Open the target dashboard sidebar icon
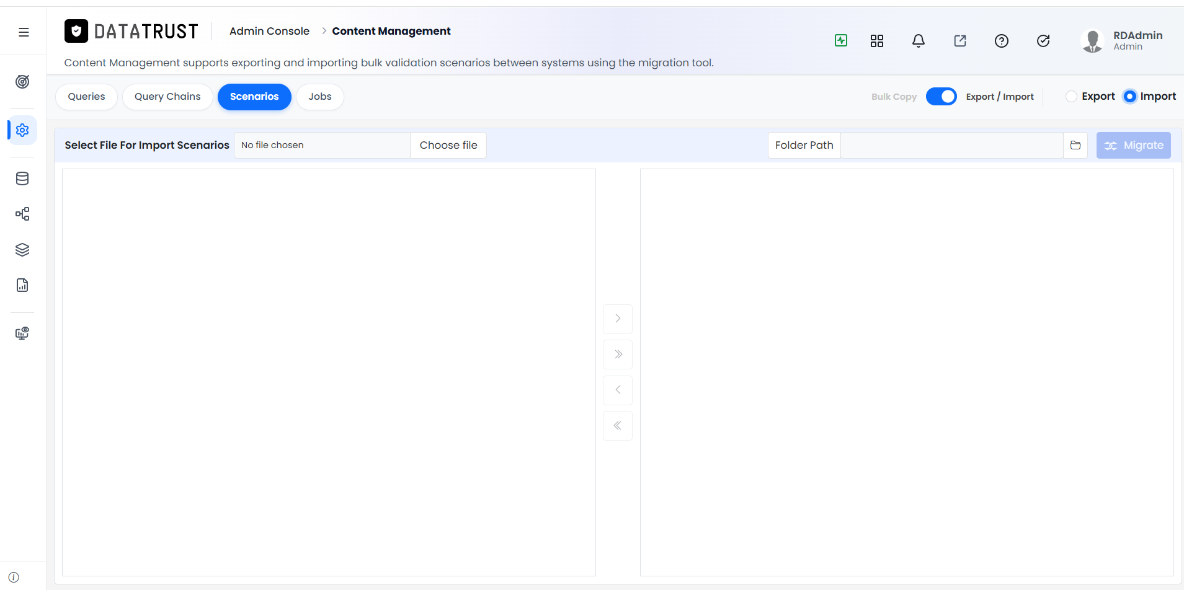1184x590 pixels. [22, 82]
